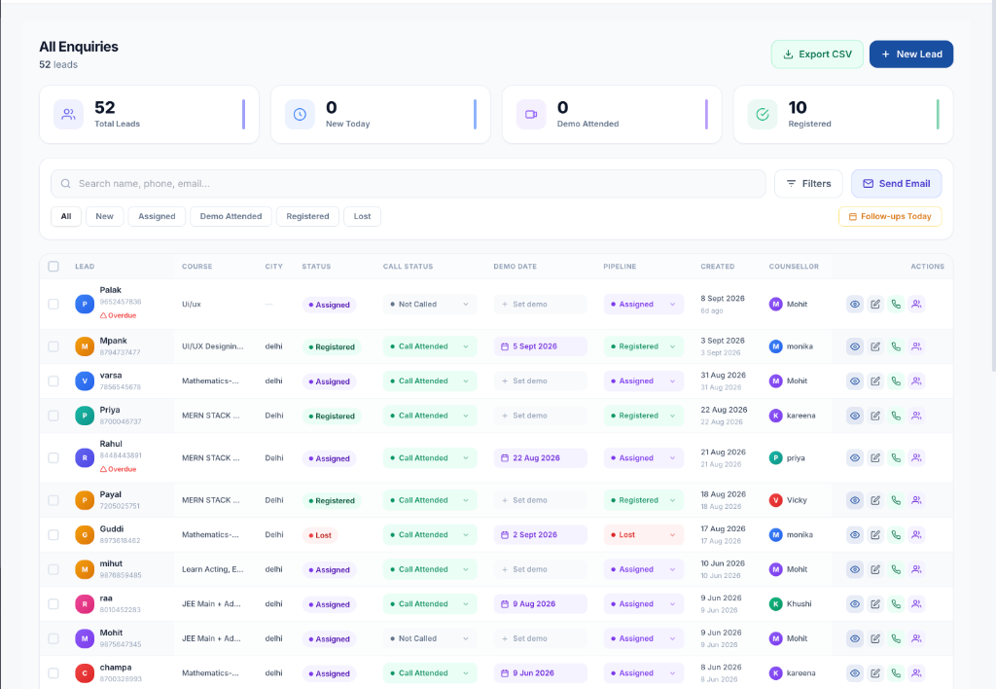Image resolution: width=996 pixels, height=689 pixels.
Task: Open the Filters panel
Action: tap(808, 184)
